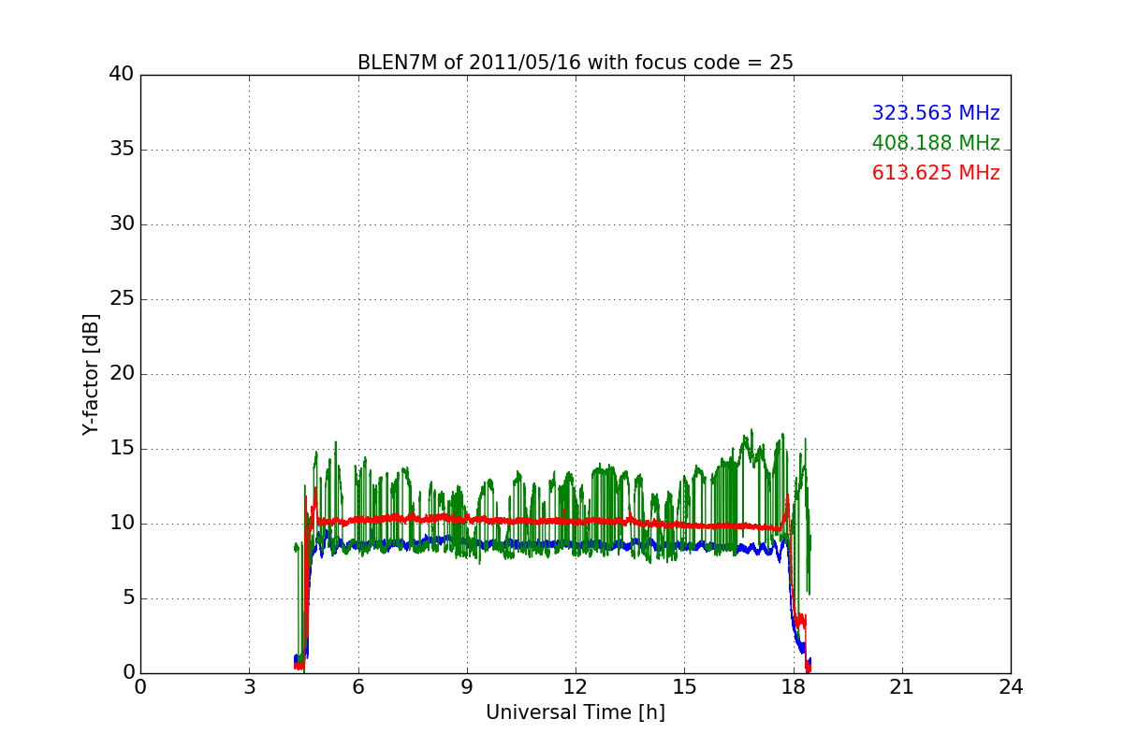This screenshot has height=748, width=1123.
Task: Click the plot title 'BLEN7M of 2011/05/16'
Action: click(576, 63)
